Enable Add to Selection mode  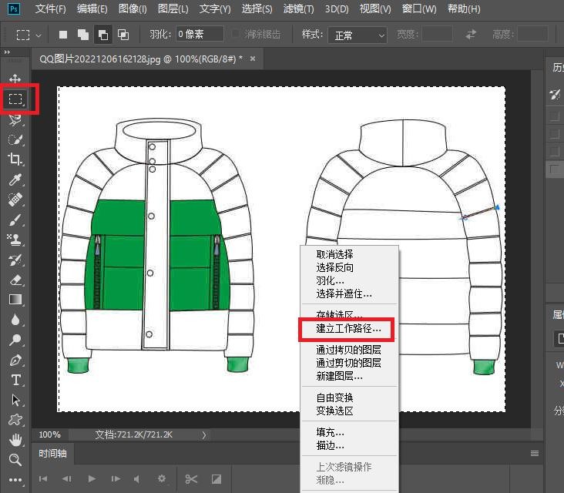click(82, 35)
